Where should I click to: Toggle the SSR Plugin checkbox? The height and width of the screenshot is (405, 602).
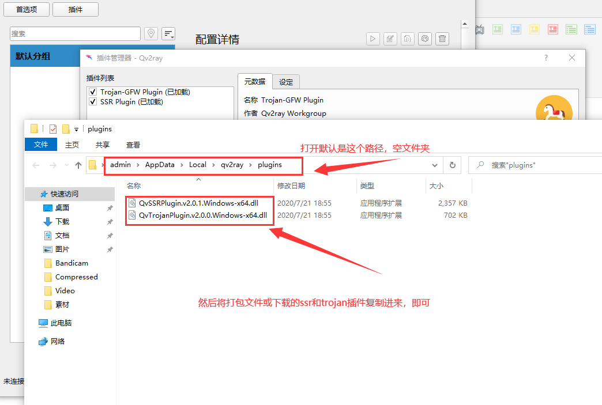[x=92, y=102]
